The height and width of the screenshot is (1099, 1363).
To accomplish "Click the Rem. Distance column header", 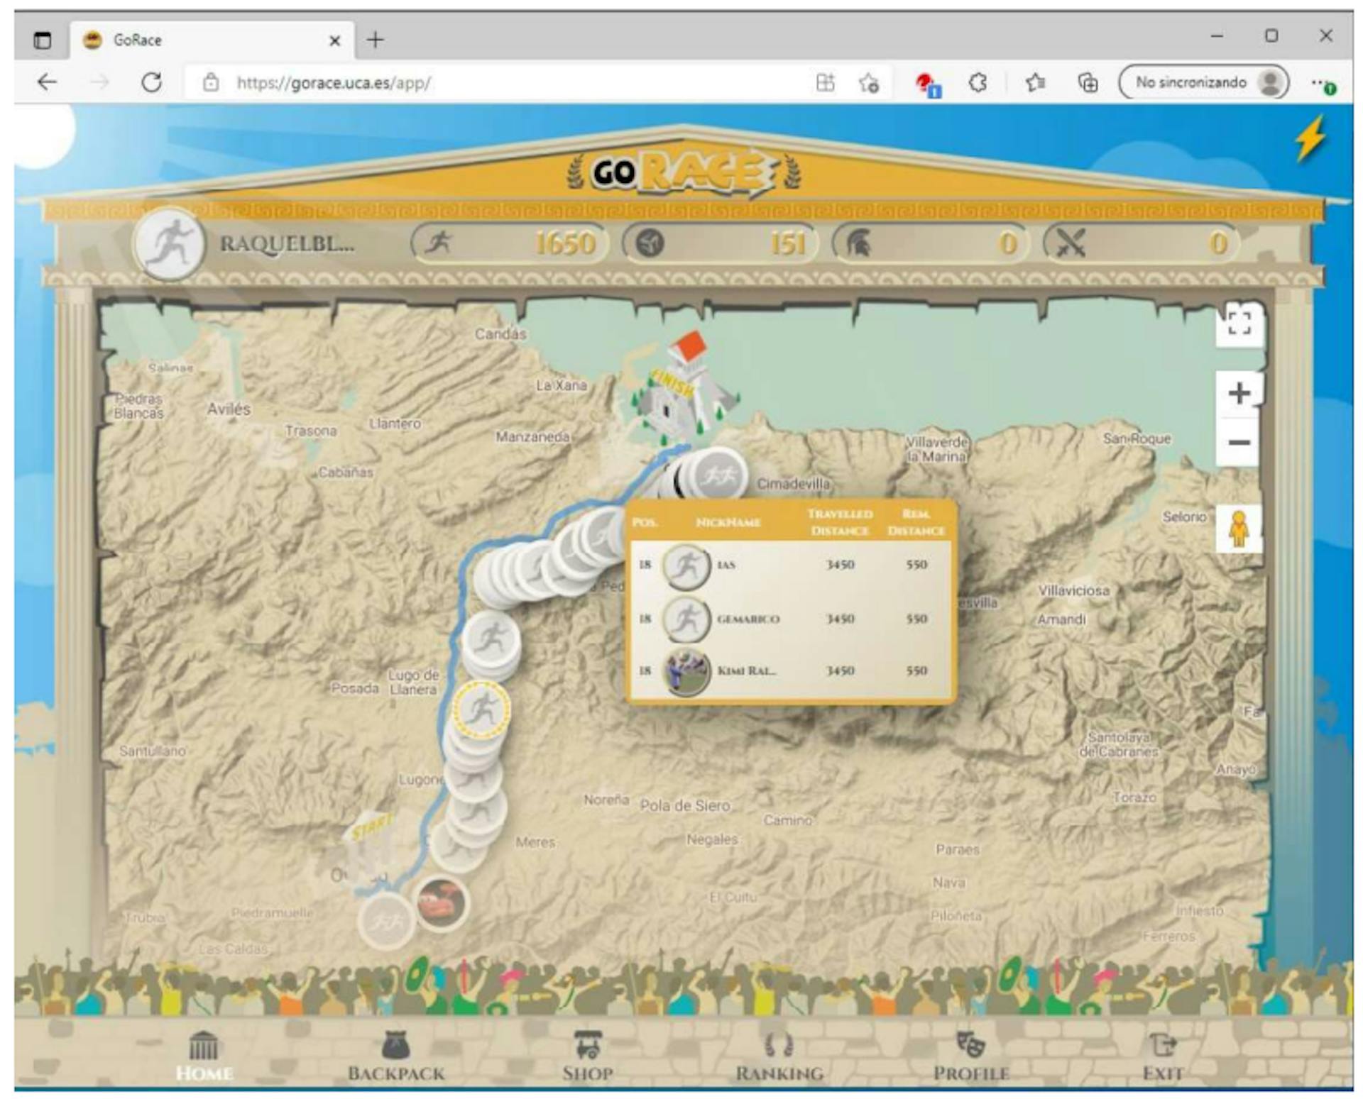I will click(x=916, y=522).
